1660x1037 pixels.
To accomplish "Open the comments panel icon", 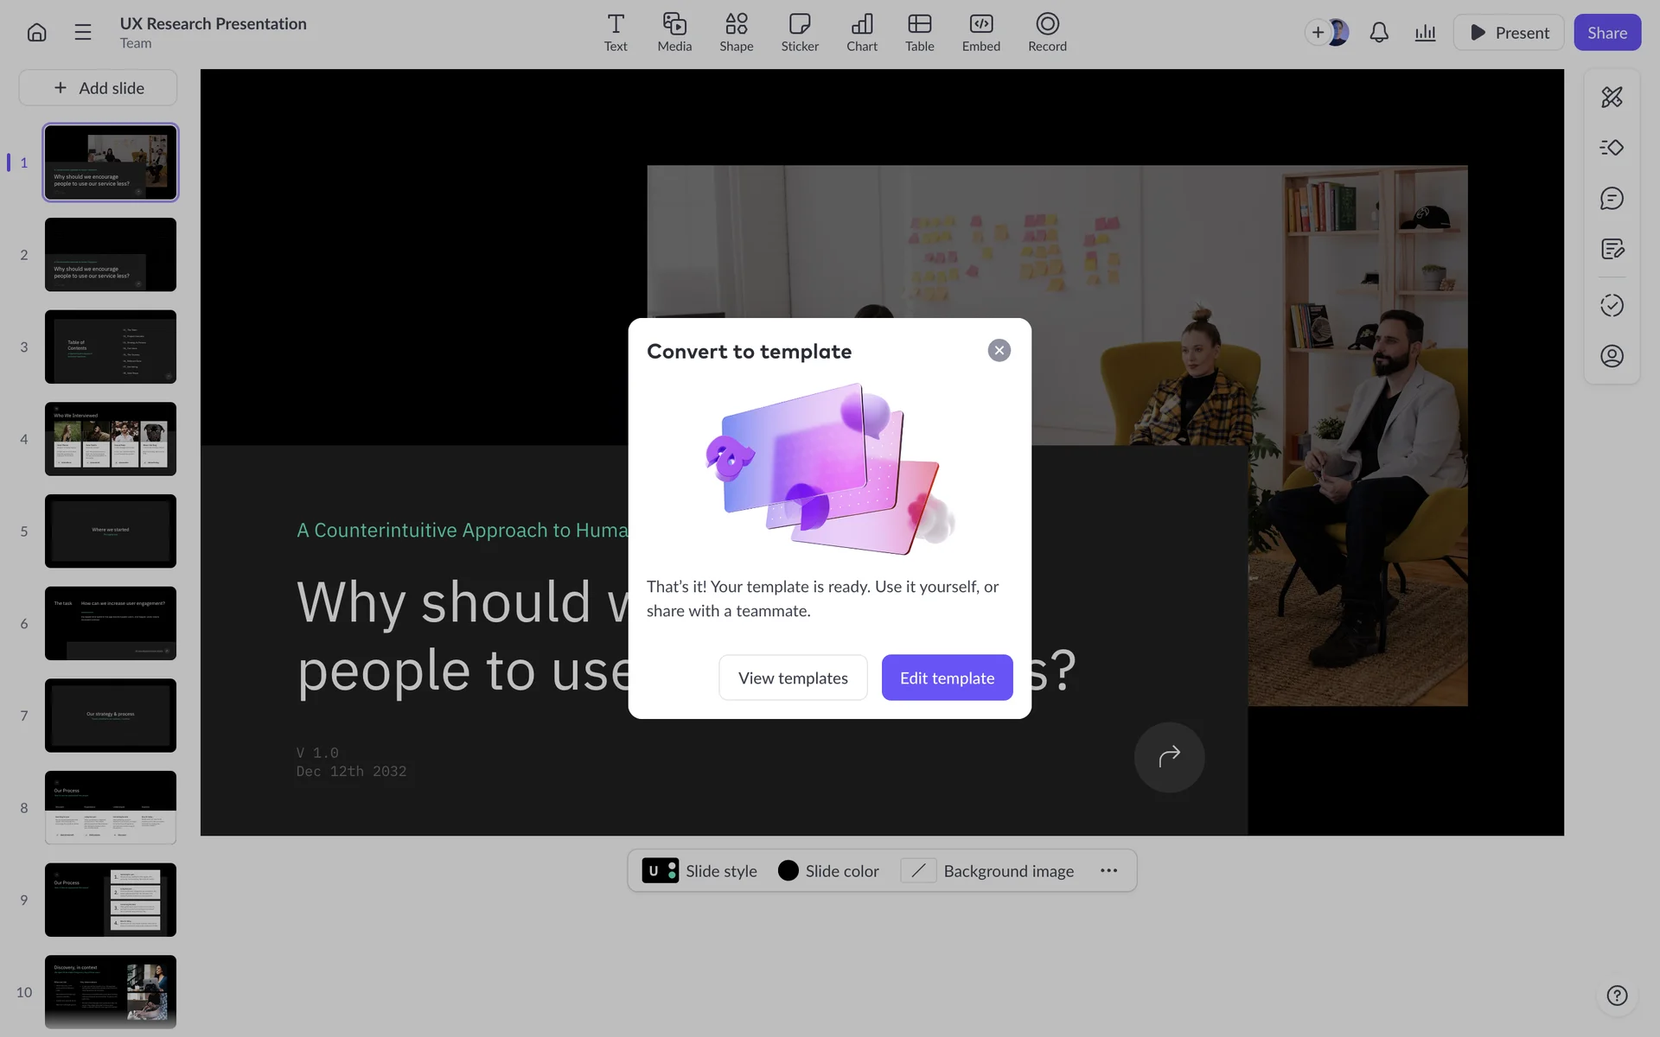I will pos(1612,199).
